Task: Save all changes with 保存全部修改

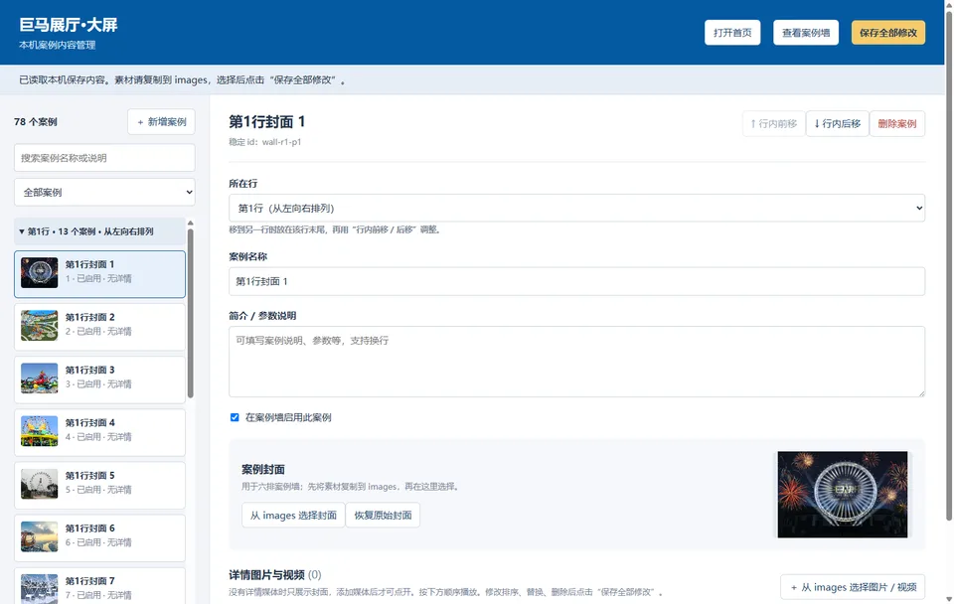Action: click(887, 33)
